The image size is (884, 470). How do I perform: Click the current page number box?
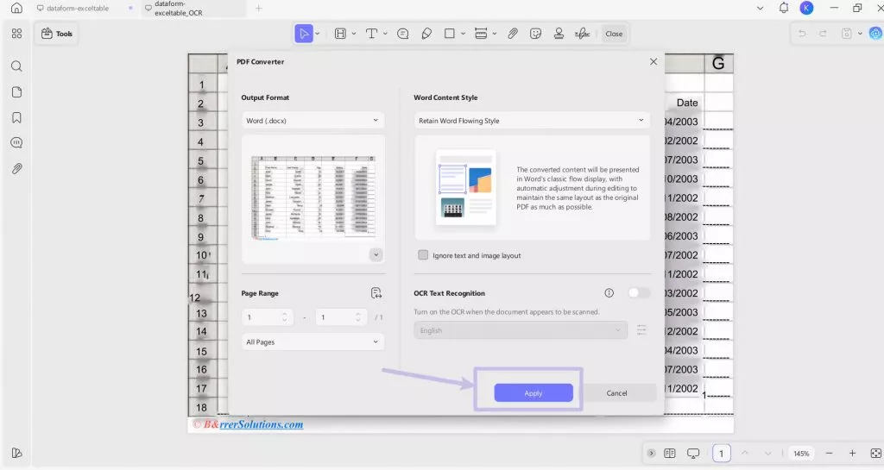(x=721, y=453)
